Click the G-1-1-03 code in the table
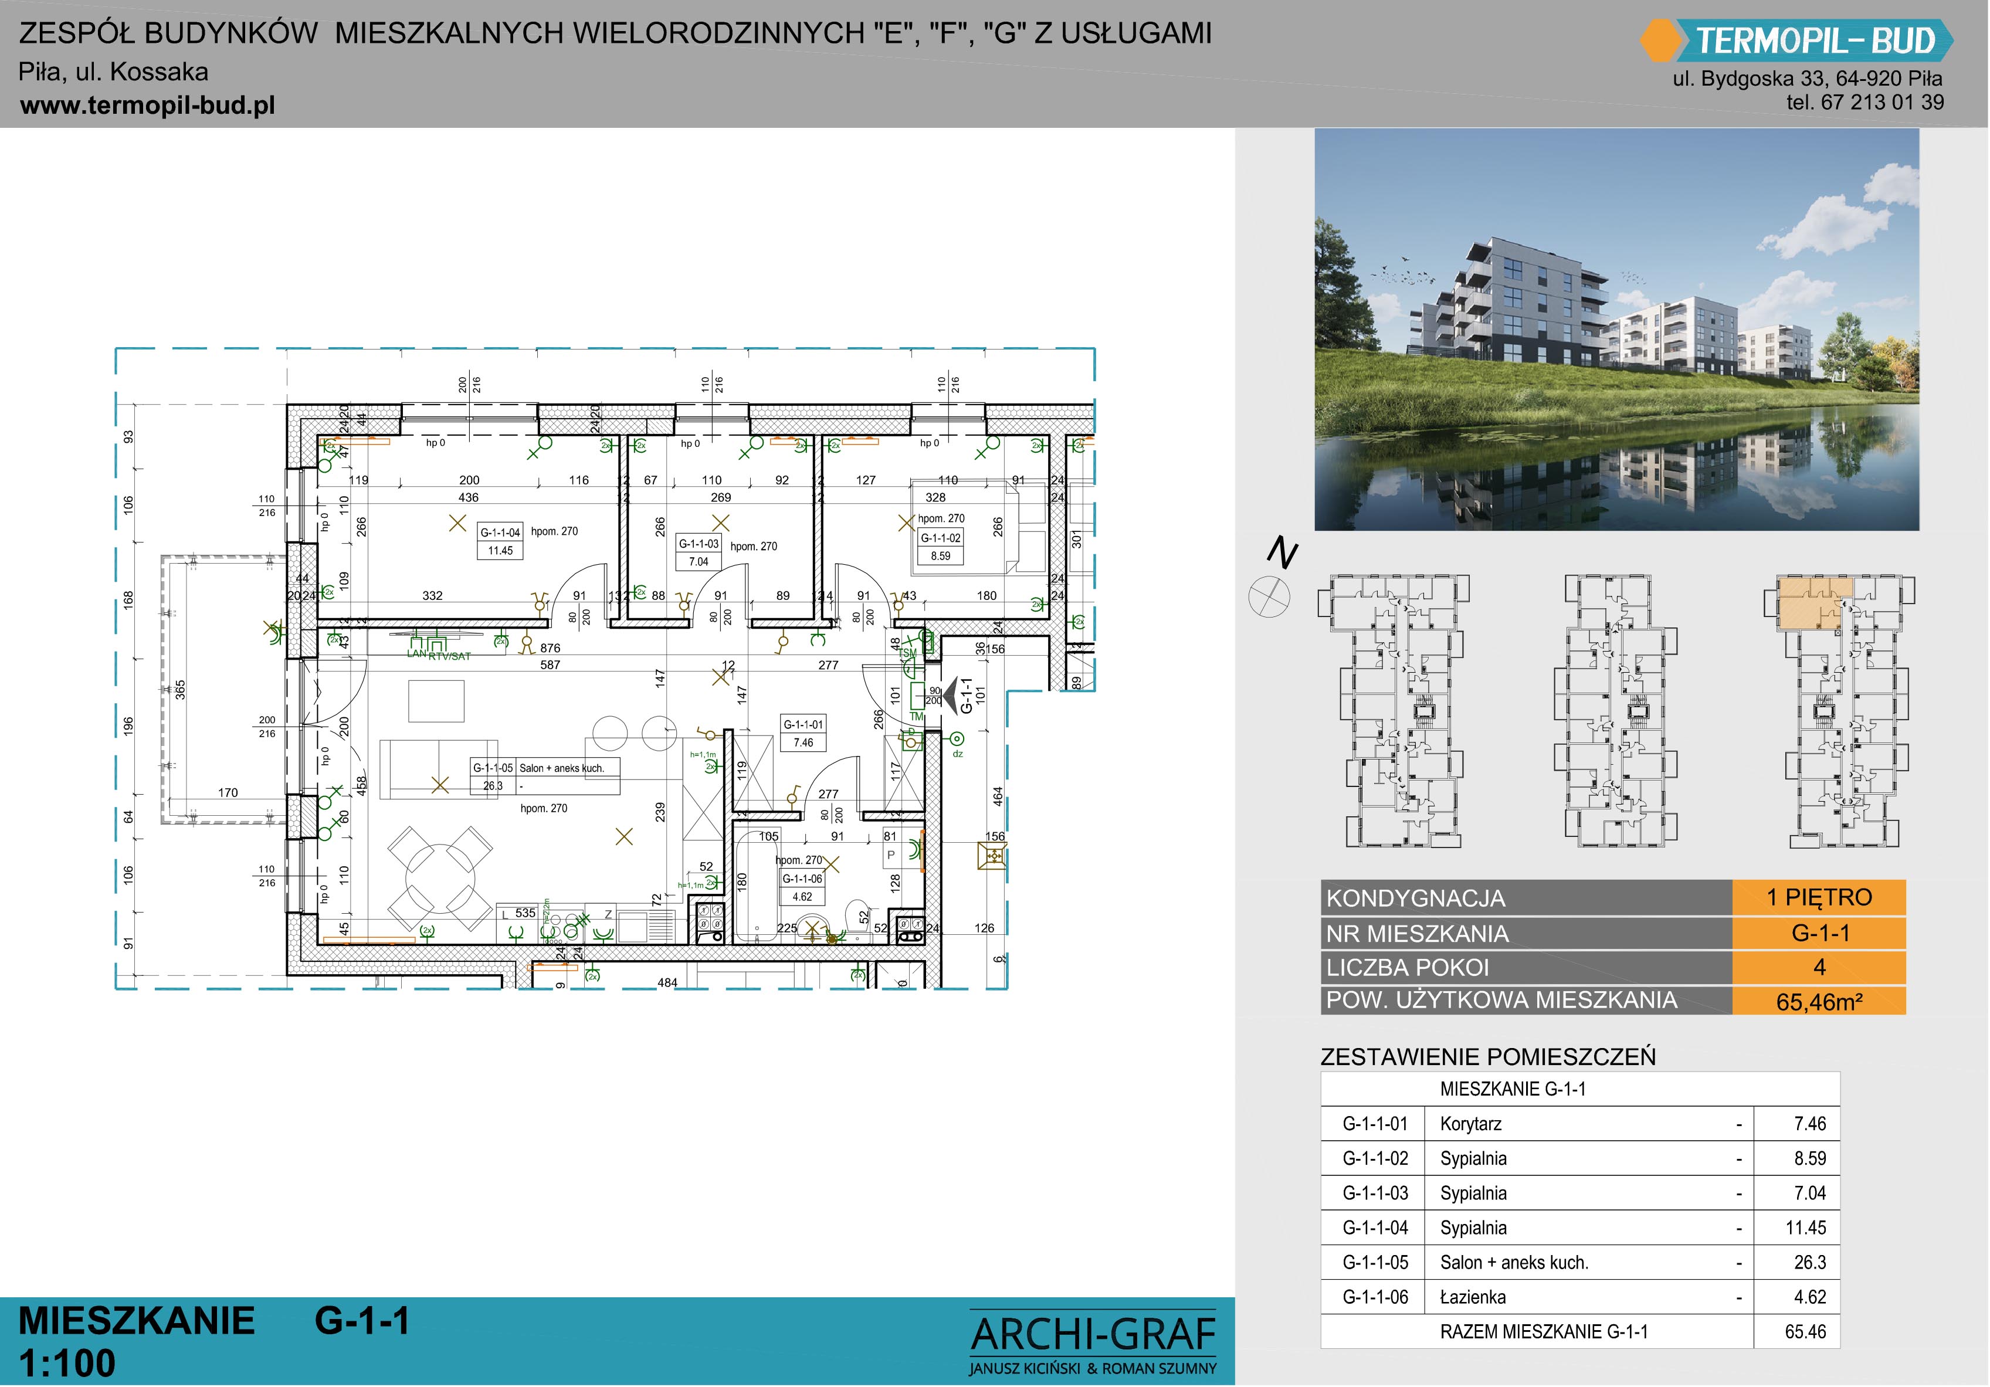The width and height of the screenshot is (1990, 1387). pos(1375,1193)
